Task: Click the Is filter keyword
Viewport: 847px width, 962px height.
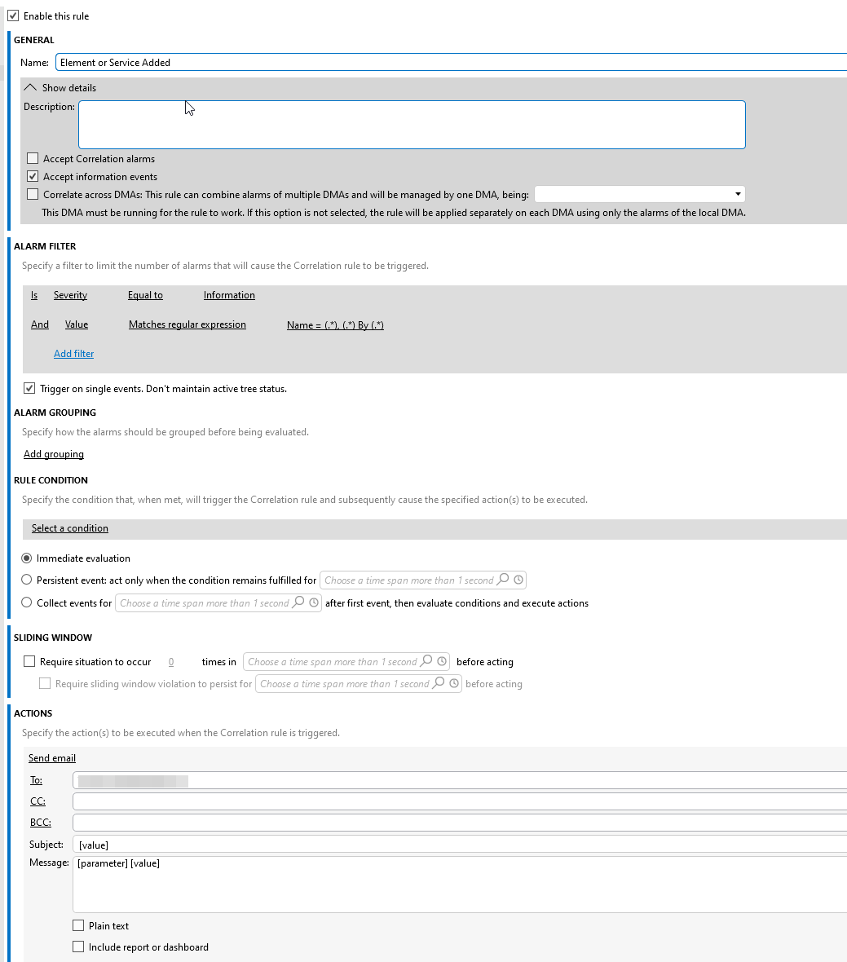Action: (x=34, y=295)
